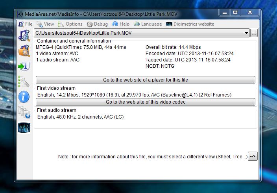Click the 'Encoded date: UTC 2013-11-16 07:58:24' line

point(190,54)
